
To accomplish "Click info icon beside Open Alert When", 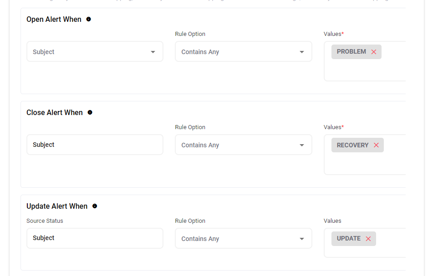I will (88, 19).
